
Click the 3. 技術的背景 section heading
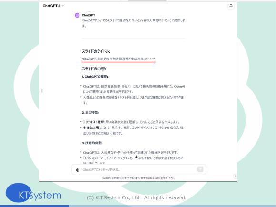[x=92, y=143]
